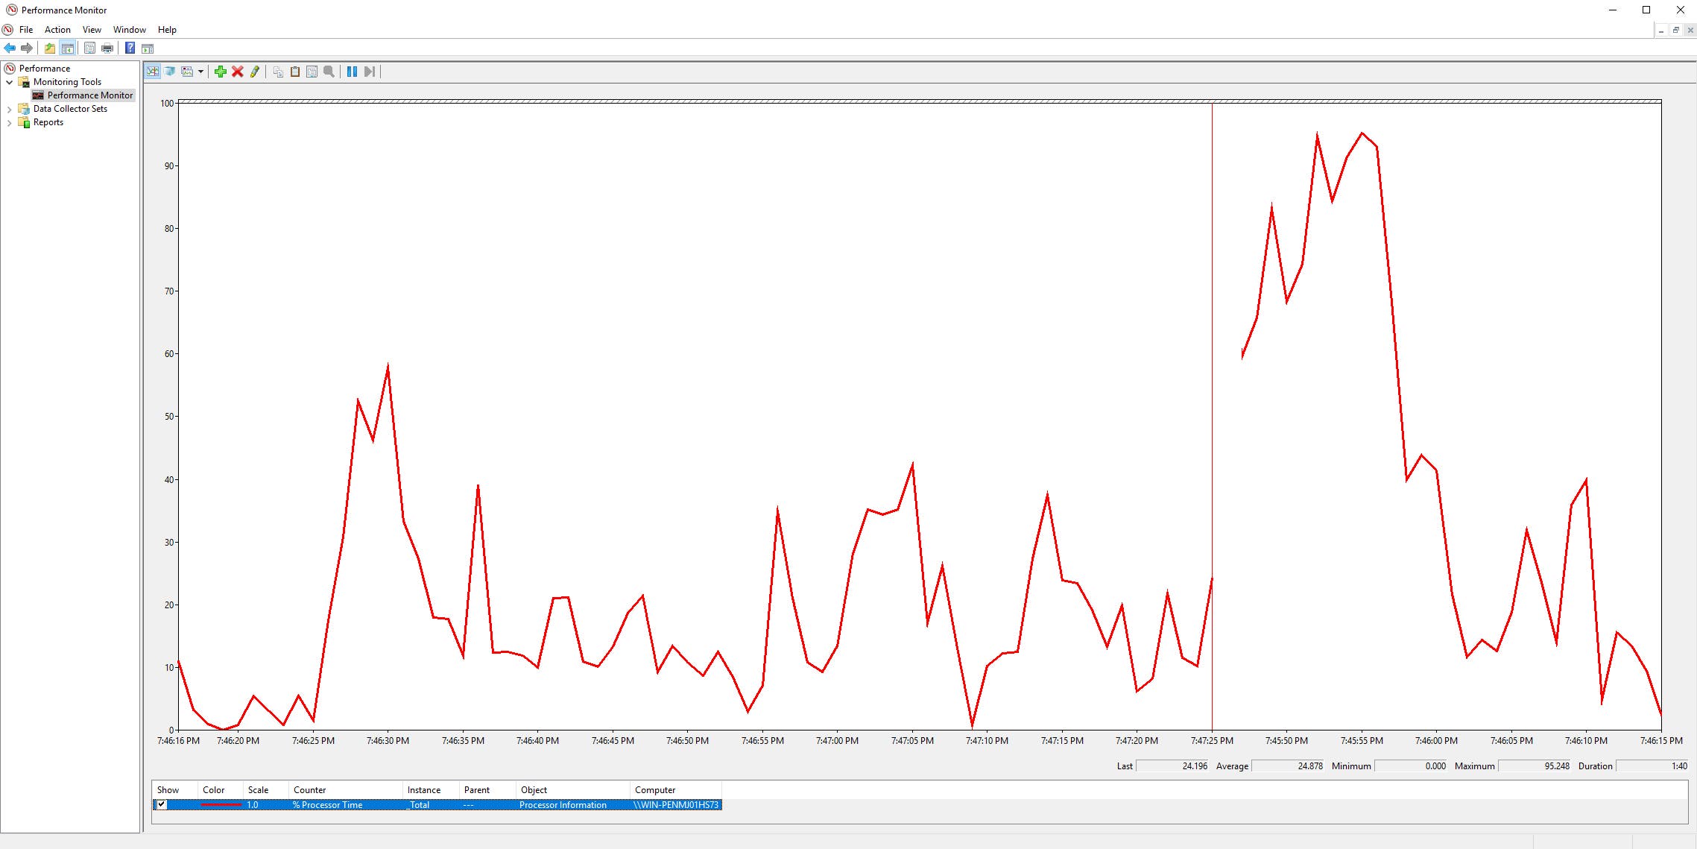
Task: Select the View Current Activity icon
Action: [153, 72]
